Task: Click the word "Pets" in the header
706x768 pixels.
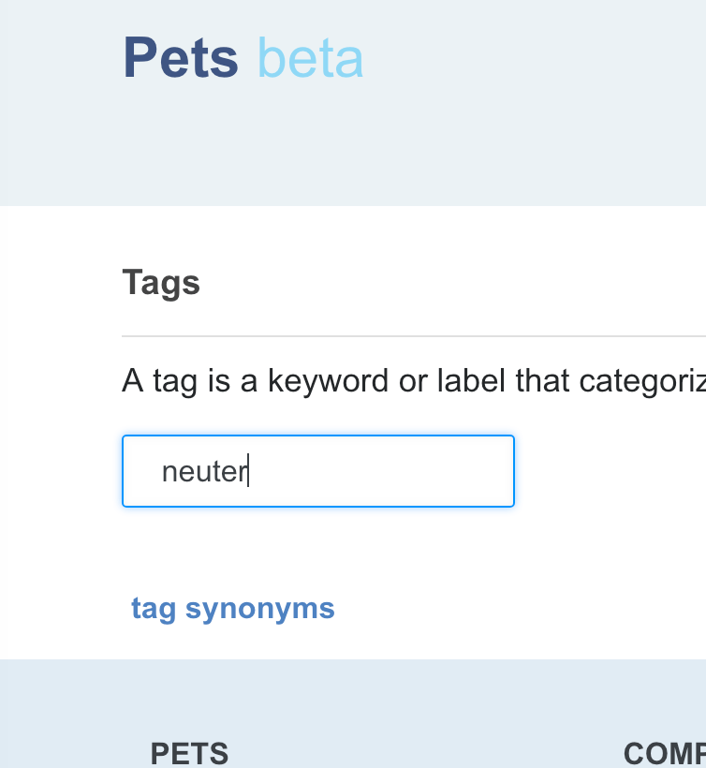Action: 181,58
